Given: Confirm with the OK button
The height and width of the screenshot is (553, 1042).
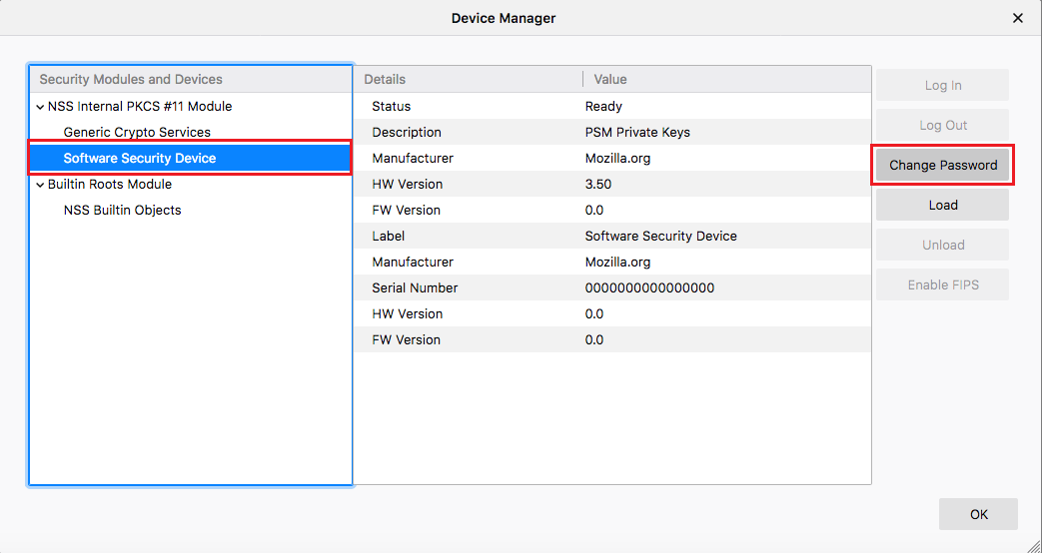Looking at the screenshot, I should click(978, 514).
